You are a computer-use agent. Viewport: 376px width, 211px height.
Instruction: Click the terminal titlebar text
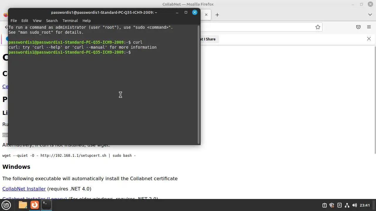tap(104, 12)
